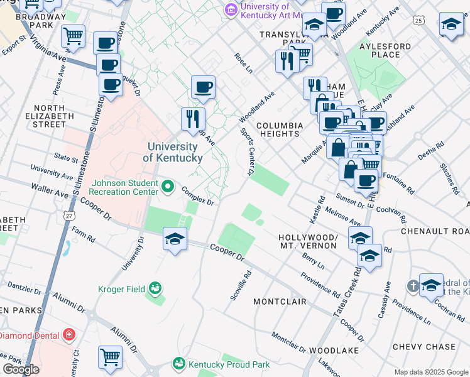Viewport: 470px width, 377px height.
Task: Click the BROADWAY PARK neighborhood label
Action: 41,21
